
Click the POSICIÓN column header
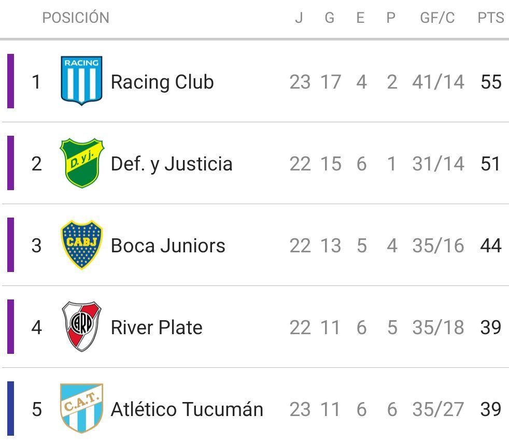pos(76,17)
